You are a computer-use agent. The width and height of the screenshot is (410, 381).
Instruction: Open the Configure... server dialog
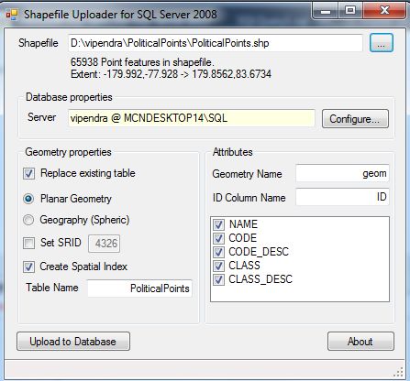tap(355, 119)
